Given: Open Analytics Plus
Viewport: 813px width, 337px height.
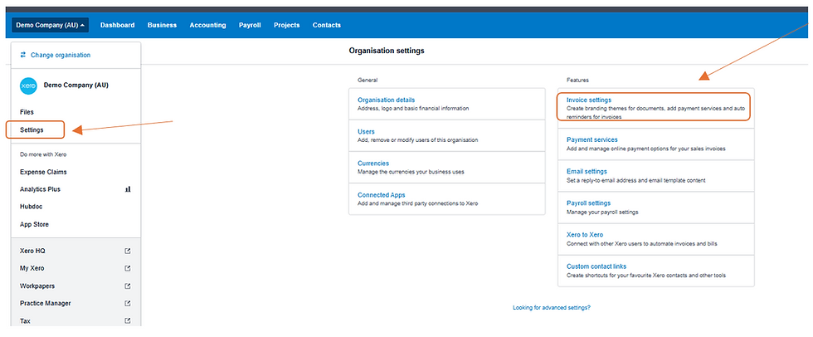Looking at the screenshot, I should (x=40, y=189).
